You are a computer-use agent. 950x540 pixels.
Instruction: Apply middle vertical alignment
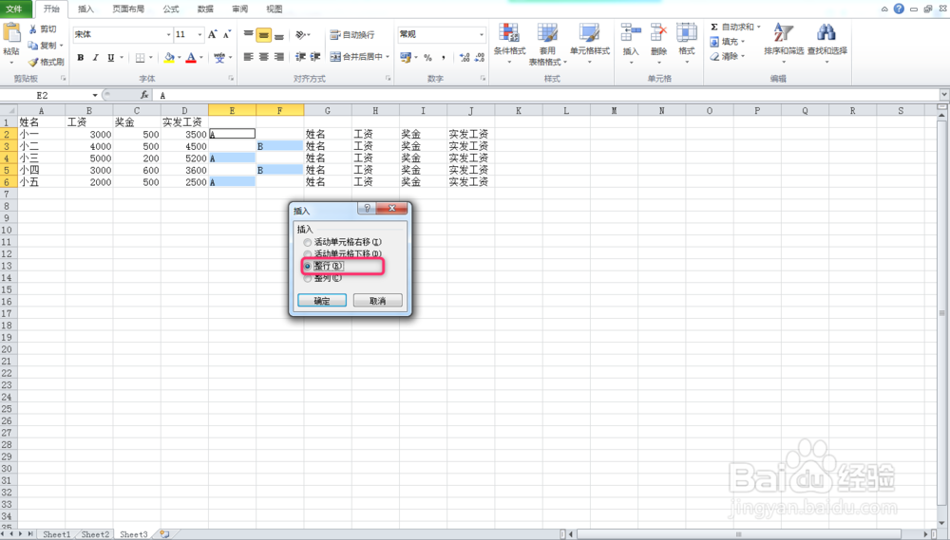[263, 35]
